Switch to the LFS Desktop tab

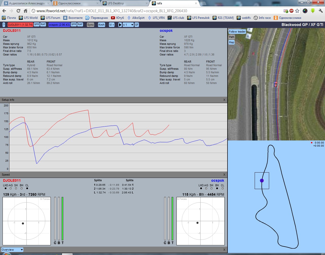(x=124, y=3)
